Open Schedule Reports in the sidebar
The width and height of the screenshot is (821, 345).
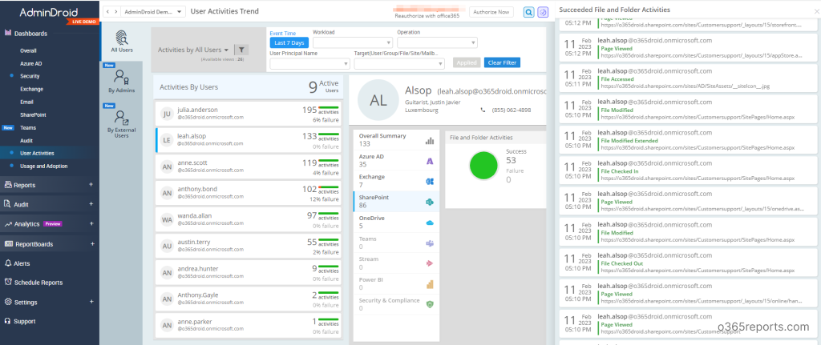[38, 283]
